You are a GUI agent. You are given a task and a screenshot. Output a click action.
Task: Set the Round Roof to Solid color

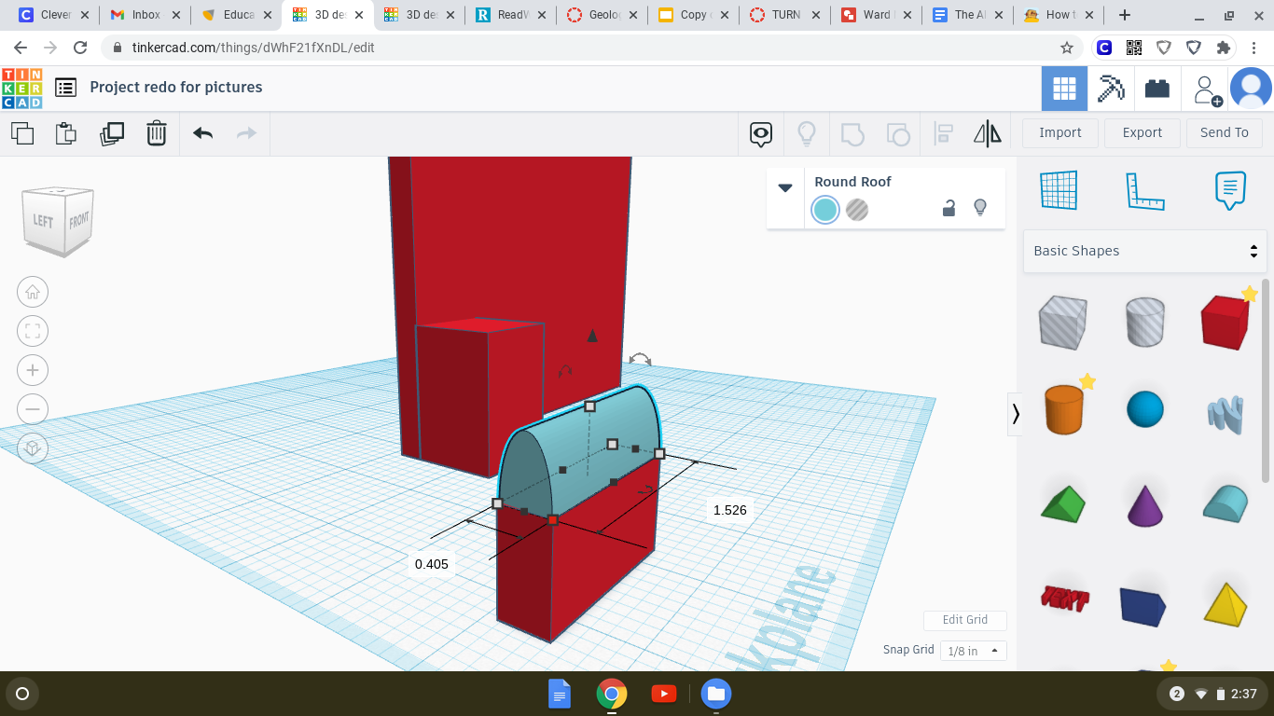[x=825, y=210]
